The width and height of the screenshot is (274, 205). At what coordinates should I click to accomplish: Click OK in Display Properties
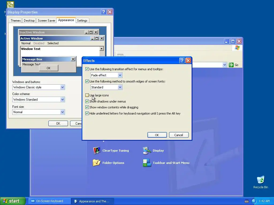point(58,123)
